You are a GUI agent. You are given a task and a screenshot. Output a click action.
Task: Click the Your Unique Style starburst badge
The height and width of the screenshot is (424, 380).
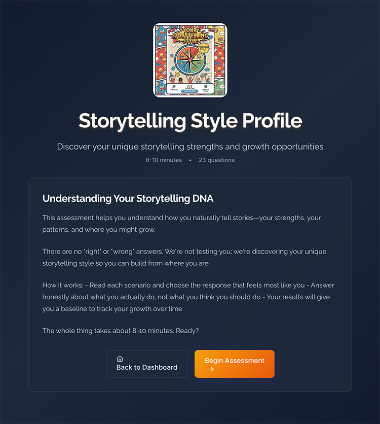(204, 48)
